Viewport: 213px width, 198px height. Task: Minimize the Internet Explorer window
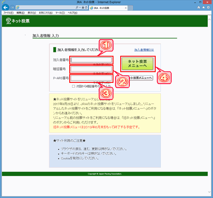pos(195,2)
